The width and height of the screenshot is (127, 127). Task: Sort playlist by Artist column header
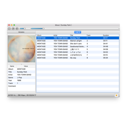61,35
